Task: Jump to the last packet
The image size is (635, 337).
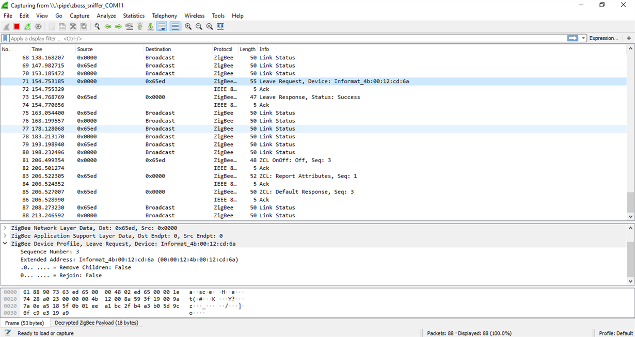Action: 151,26
